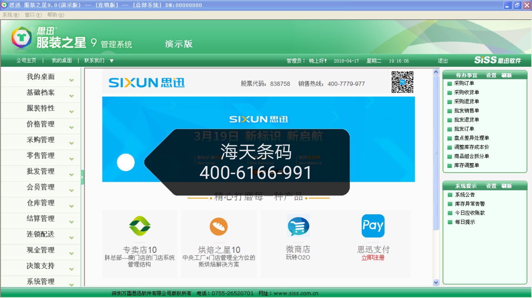Click 刷新 in the 待办事宜 panel

(506, 75)
